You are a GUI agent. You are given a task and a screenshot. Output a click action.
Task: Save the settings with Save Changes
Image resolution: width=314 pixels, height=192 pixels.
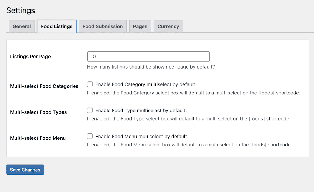click(x=25, y=170)
